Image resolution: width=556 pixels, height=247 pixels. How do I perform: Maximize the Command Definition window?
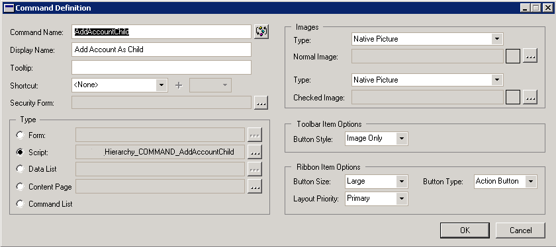tap(535, 8)
